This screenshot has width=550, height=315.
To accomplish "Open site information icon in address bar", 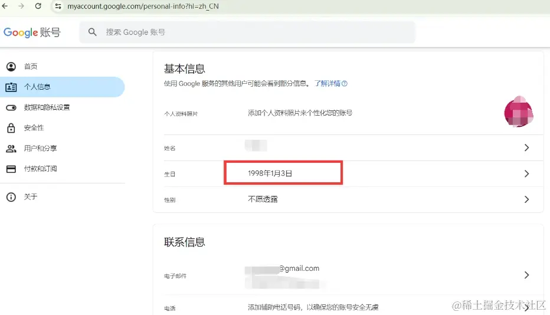I will coord(58,6).
